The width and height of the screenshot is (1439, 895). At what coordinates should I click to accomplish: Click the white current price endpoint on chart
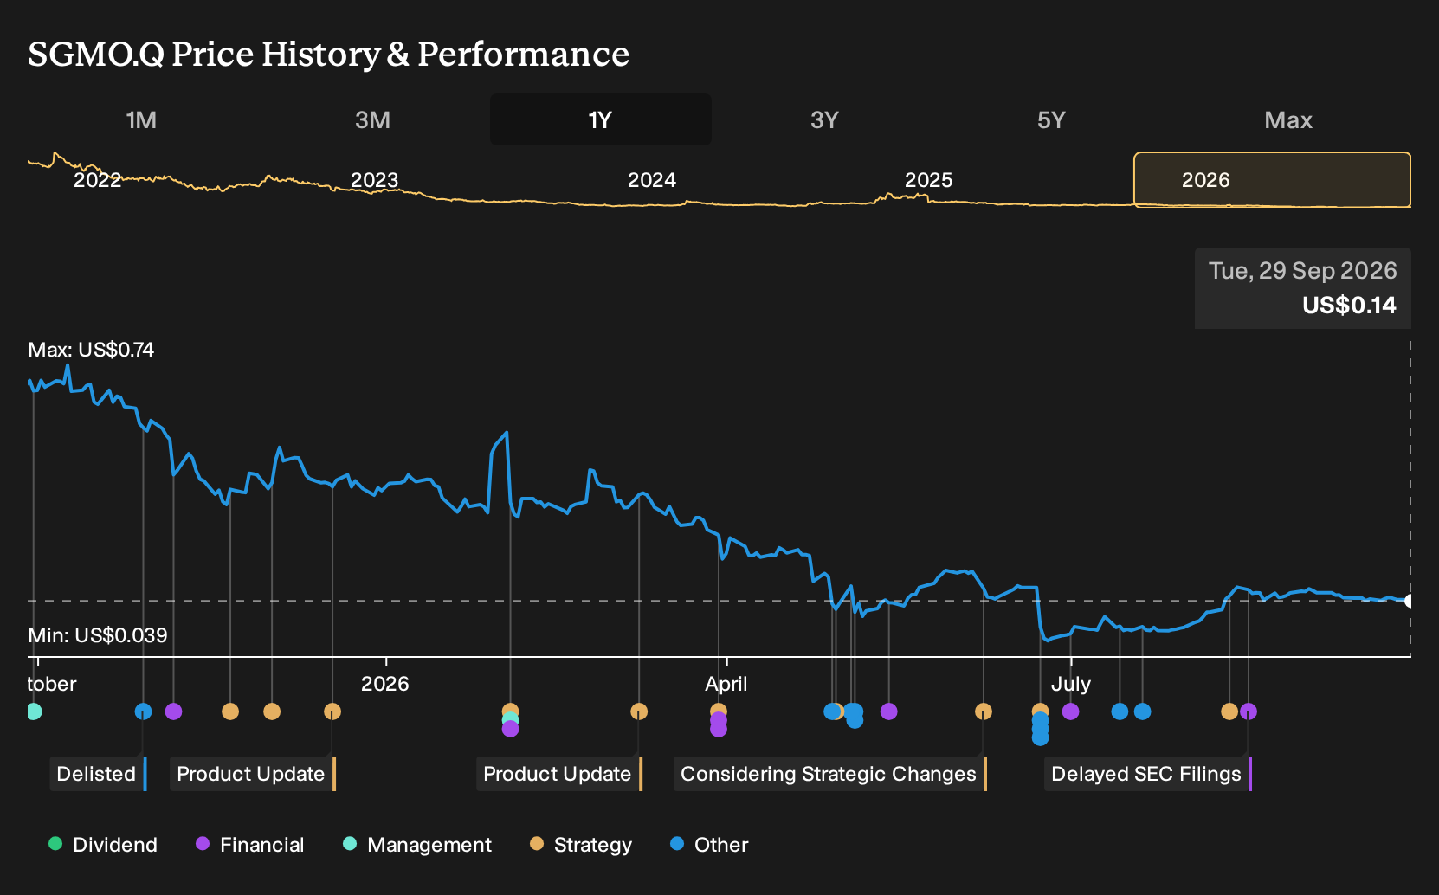coord(1410,601)
